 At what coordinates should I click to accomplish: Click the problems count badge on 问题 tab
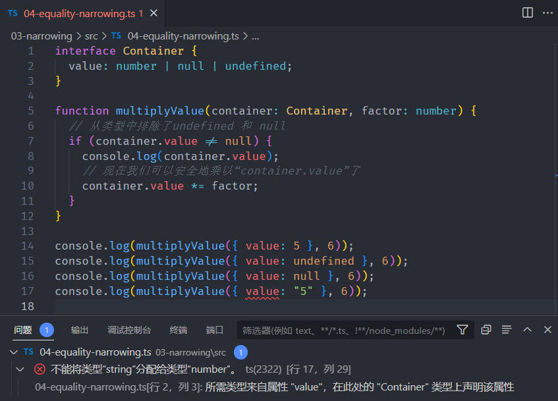pyautogui.click(x=46, y=330)
